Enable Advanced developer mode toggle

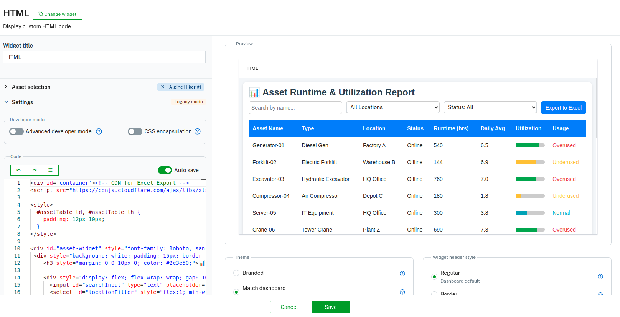tap(16, 131)
